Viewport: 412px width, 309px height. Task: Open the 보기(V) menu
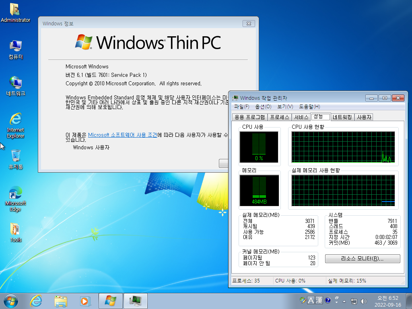point(285,106)
